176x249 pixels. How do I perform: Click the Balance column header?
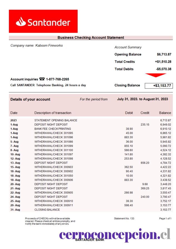(165, 113)
